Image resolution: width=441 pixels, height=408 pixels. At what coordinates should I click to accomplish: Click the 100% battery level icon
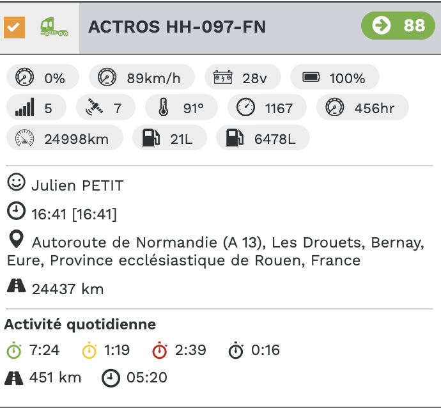pyautogui.click(x=311, y=78)
